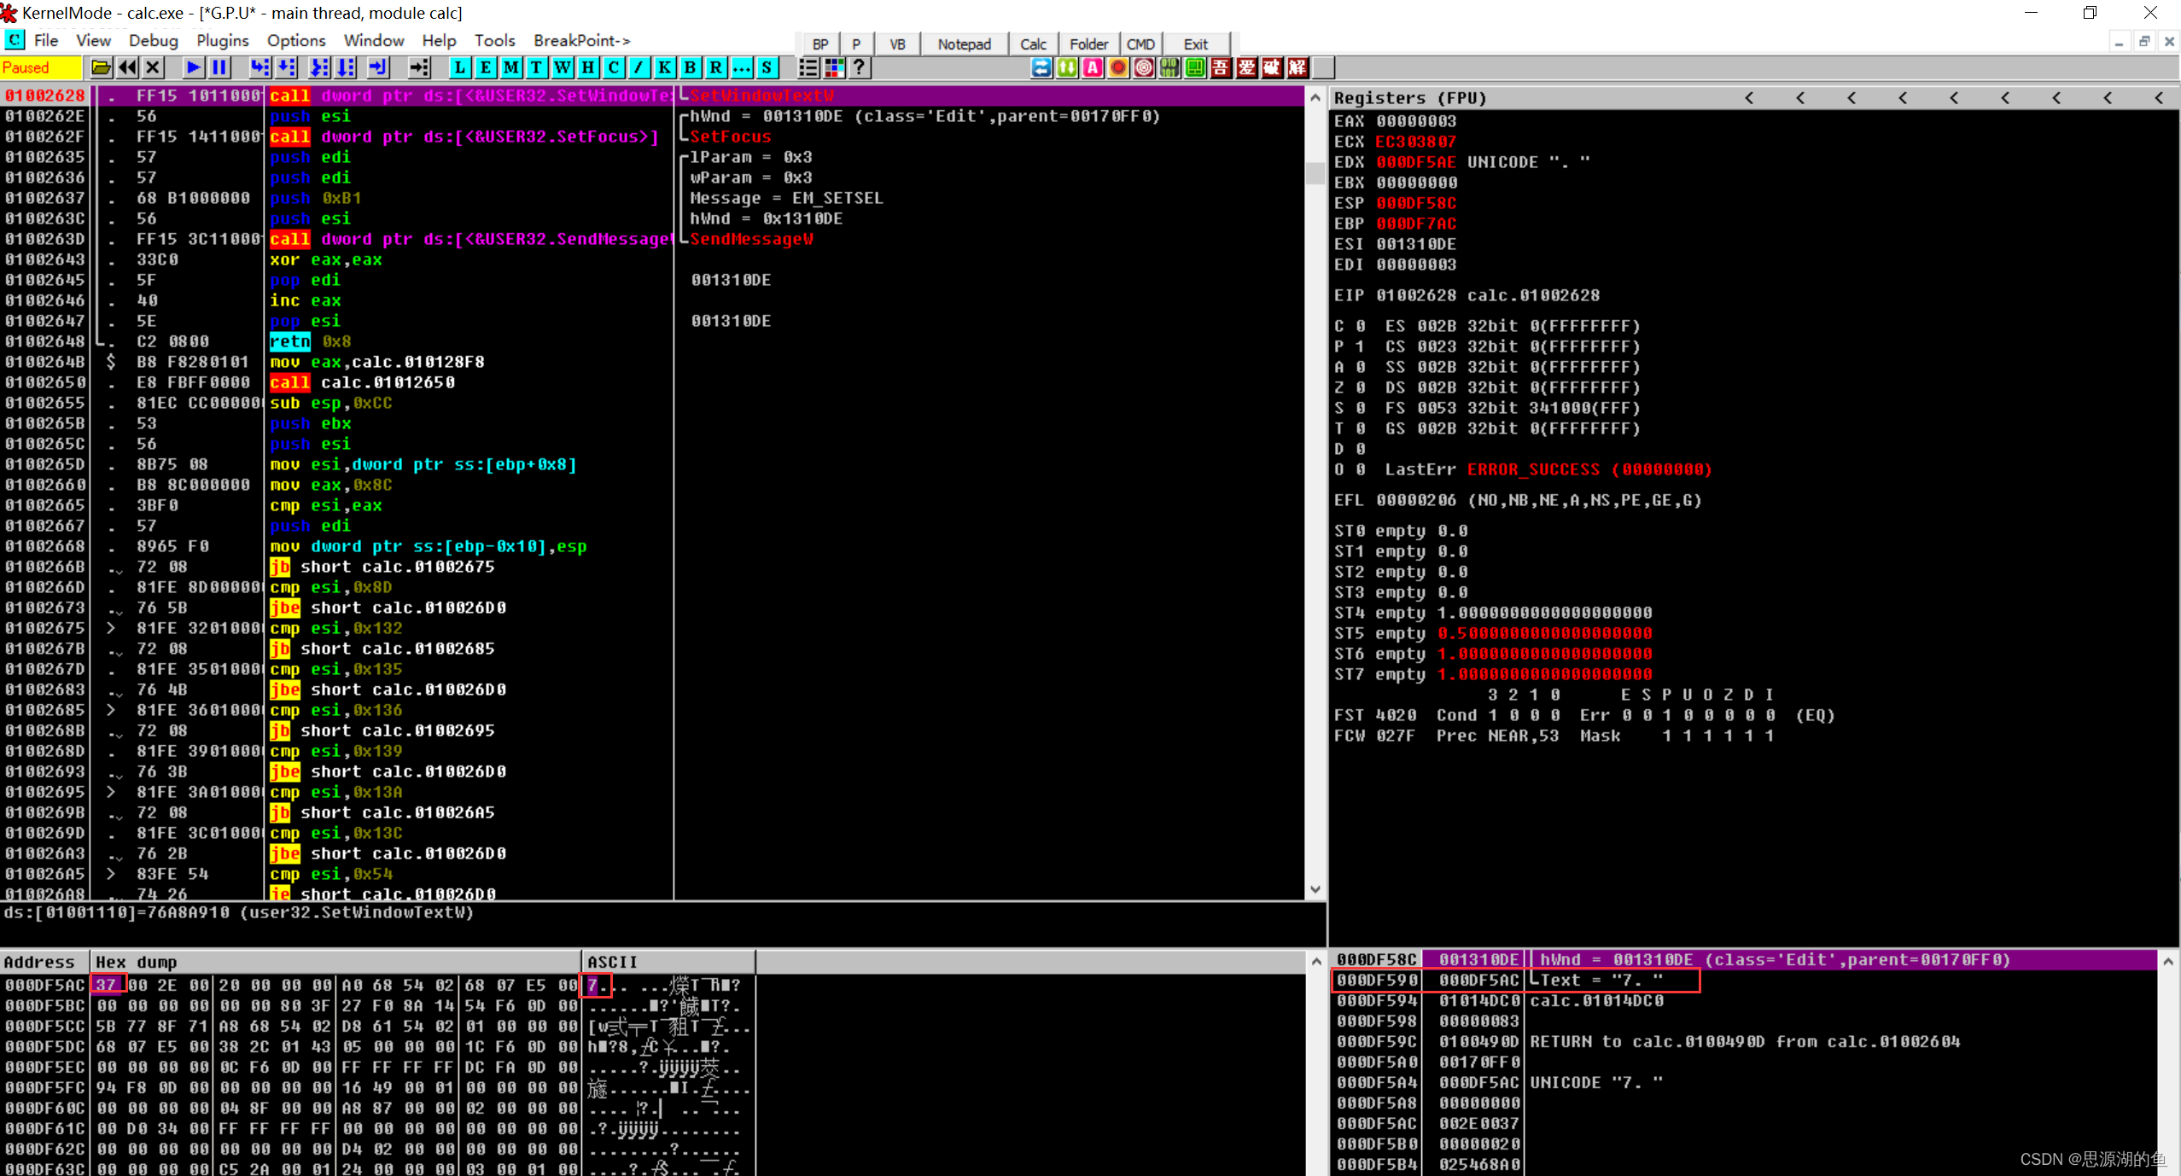Select stack row RETURN to calc.0100490D
This screenshot has width=2181, height=1176.
pos(1746,1041)
